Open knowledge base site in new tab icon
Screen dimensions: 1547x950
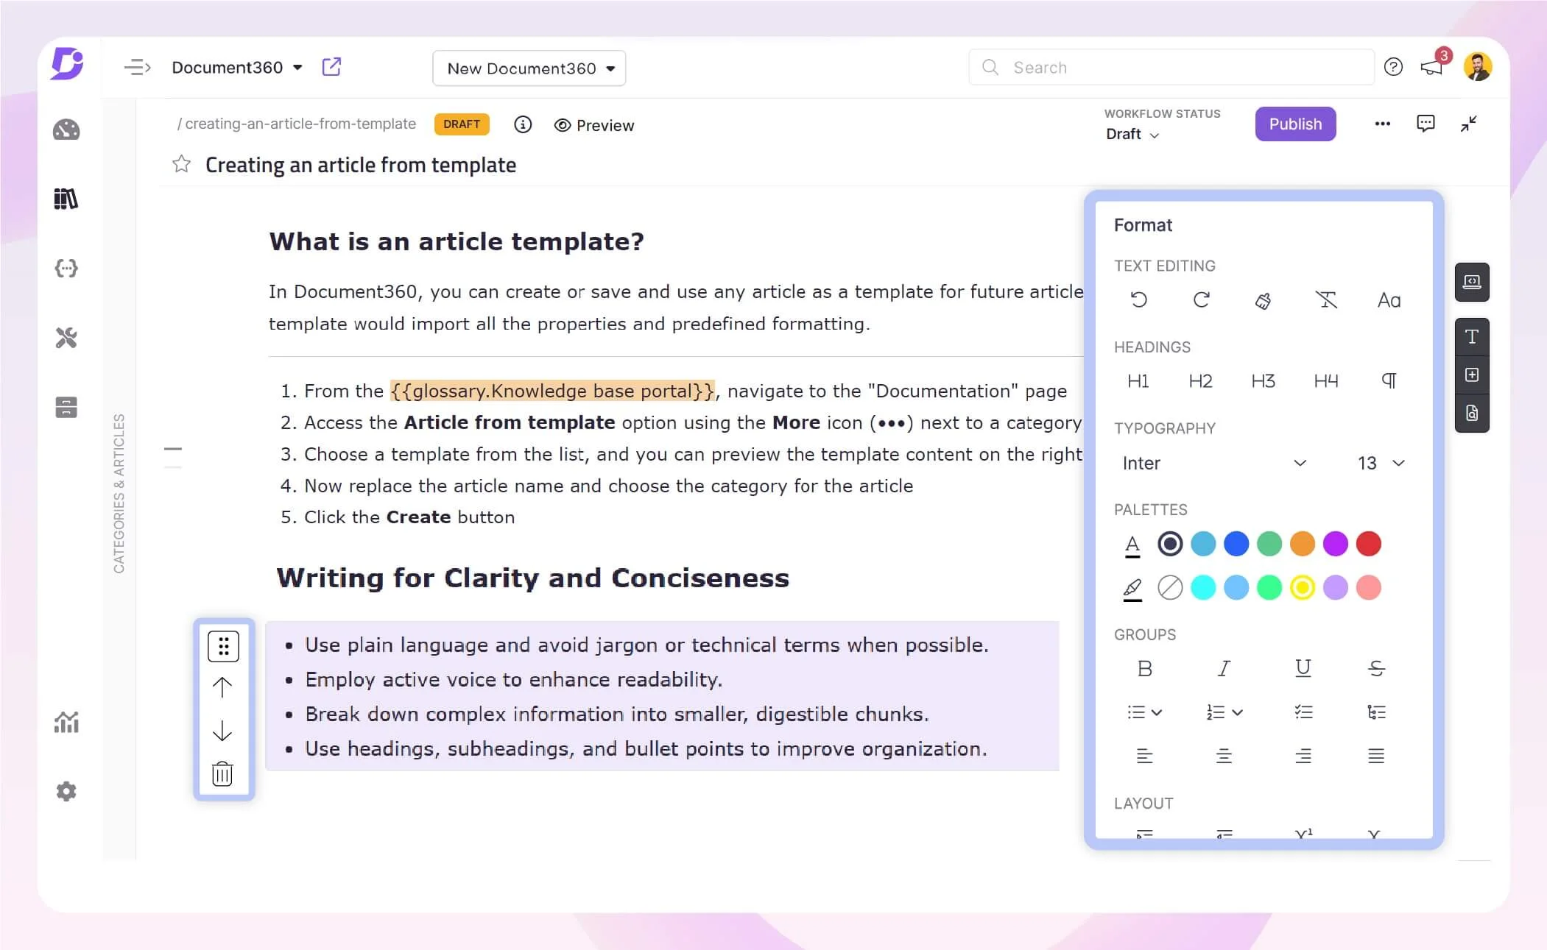pos(332,67)
